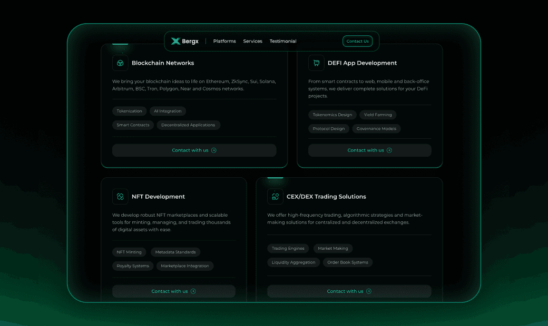Click the Blockchain Networks heading
This screenshot has height=326, width=548.
[163, 63]
